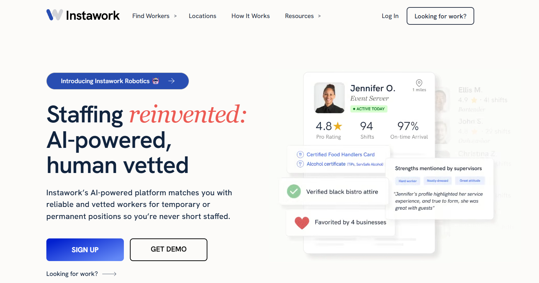The width and height of the screenshot is (539, 283).
Task: Expand the Find Workers chevron arrow
Action: pos(175,16)
